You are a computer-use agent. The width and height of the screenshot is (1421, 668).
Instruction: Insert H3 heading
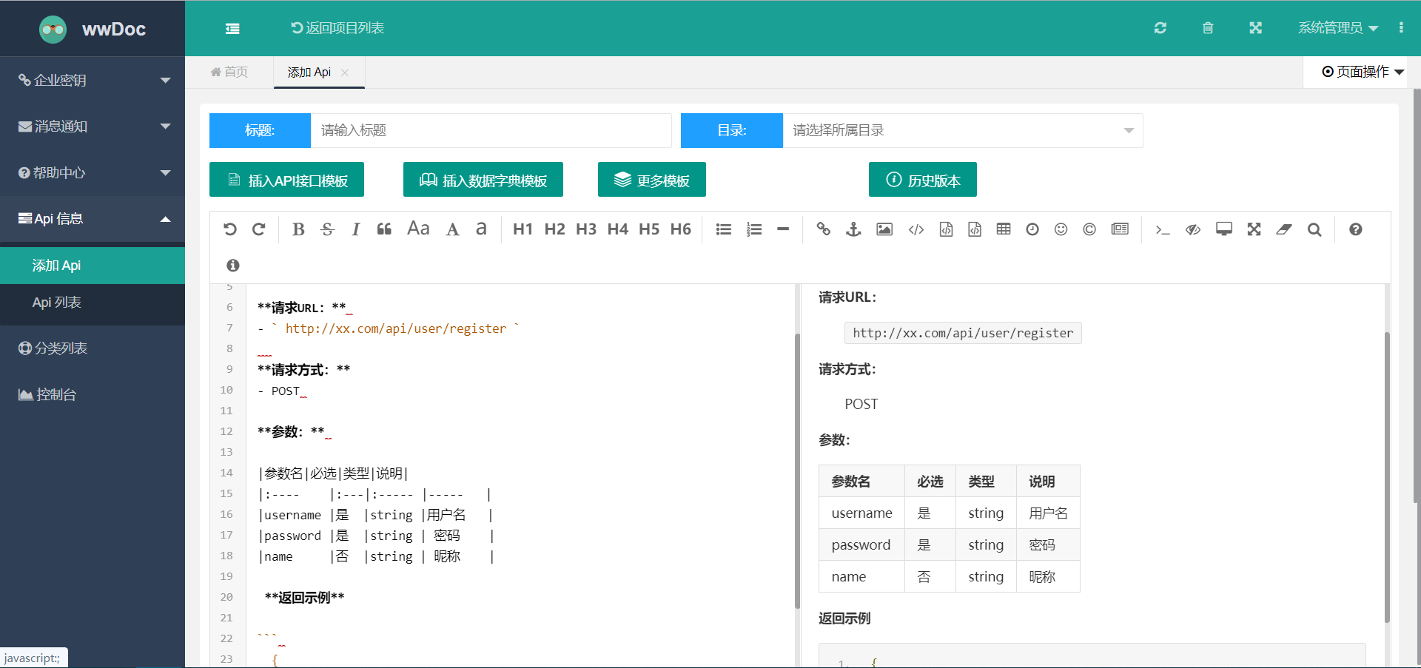click(586, 229)
